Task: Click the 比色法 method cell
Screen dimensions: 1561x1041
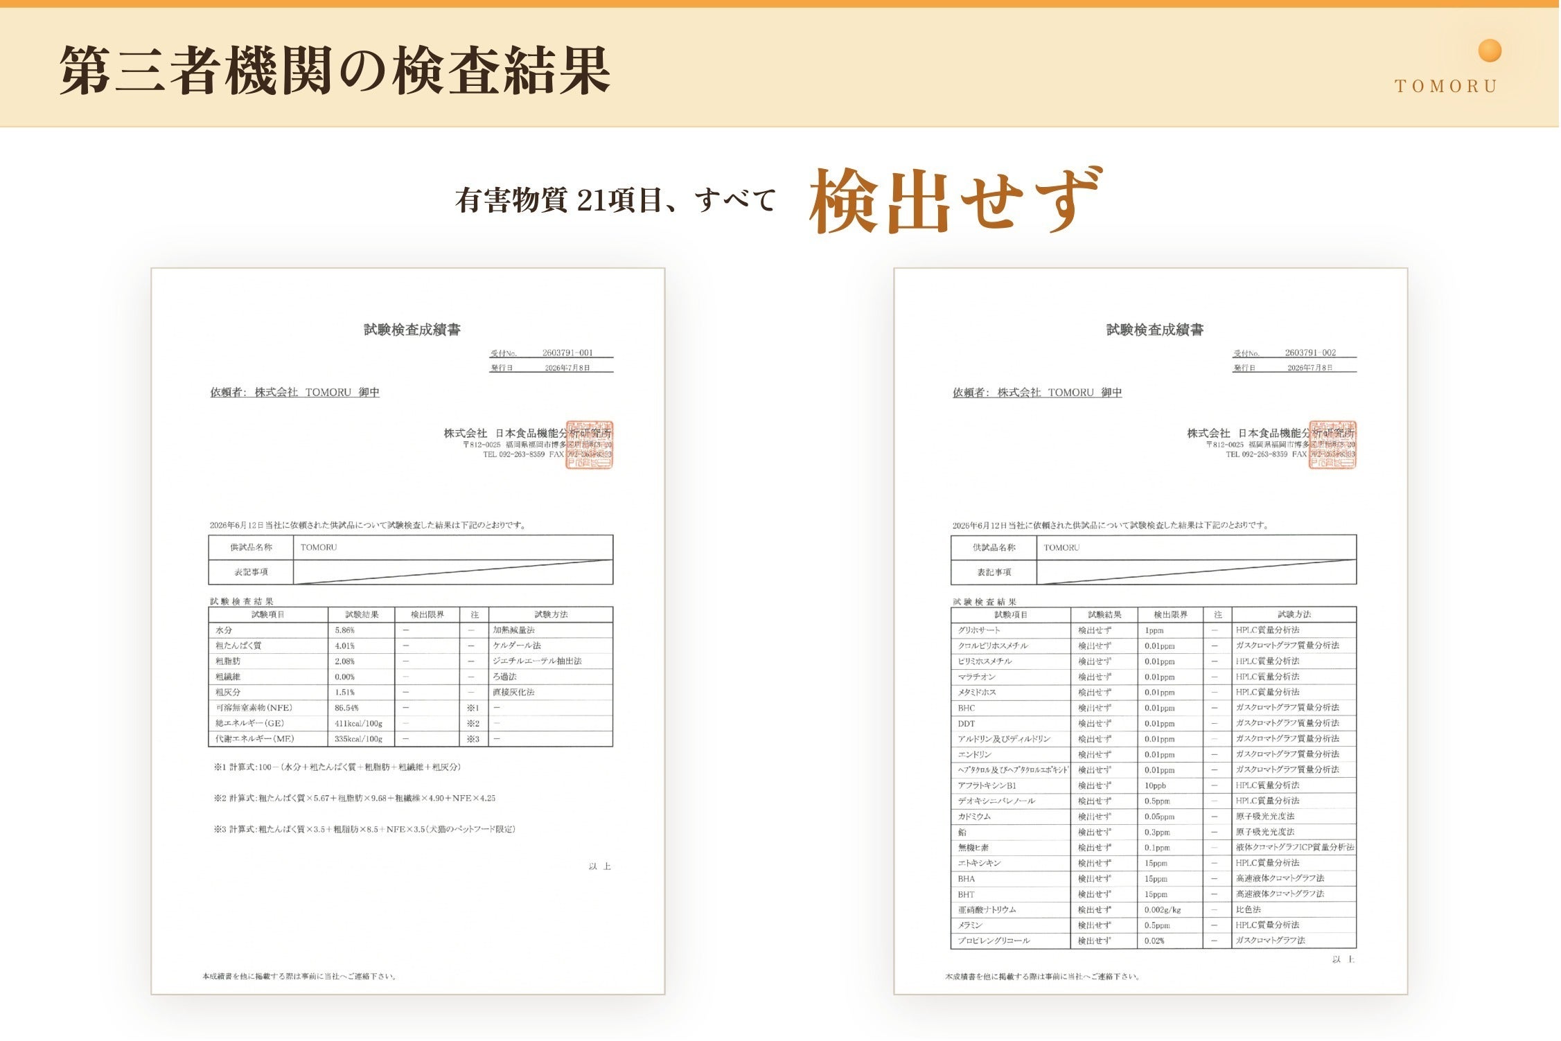Action: pos(1249,909)
